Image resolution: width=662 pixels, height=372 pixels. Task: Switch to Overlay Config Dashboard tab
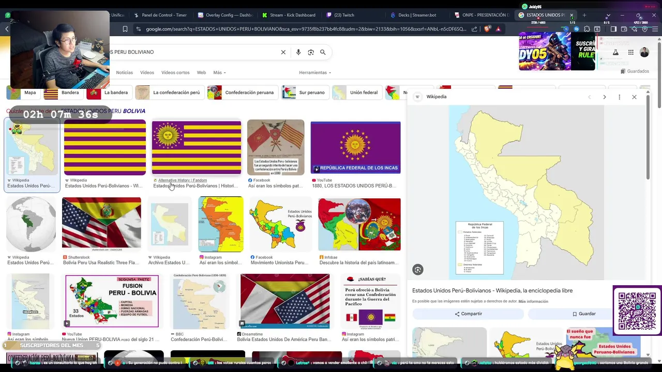[x=225, y=15]
